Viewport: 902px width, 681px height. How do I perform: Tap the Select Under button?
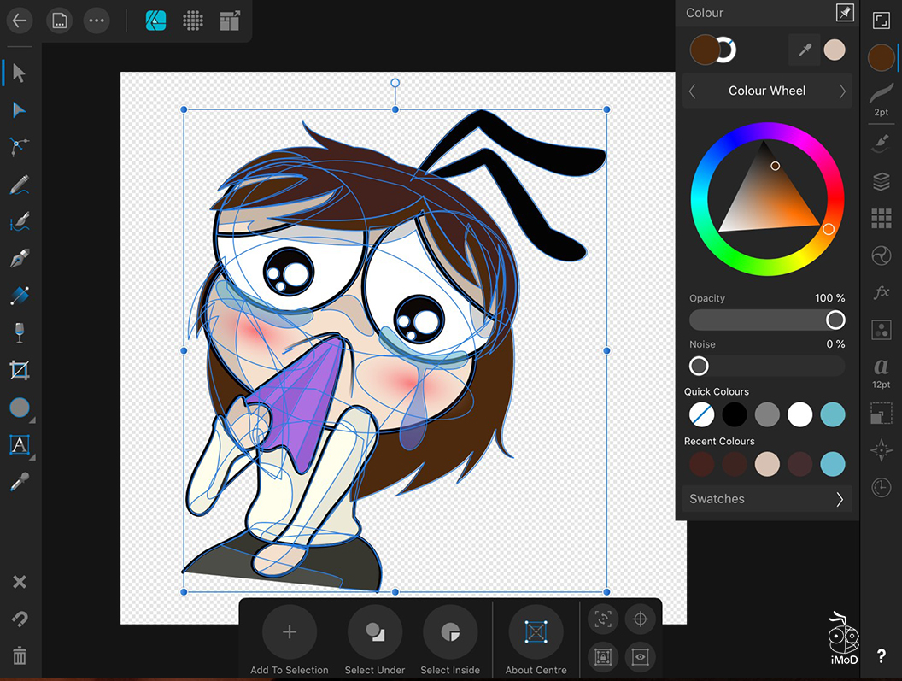[375, 633]
